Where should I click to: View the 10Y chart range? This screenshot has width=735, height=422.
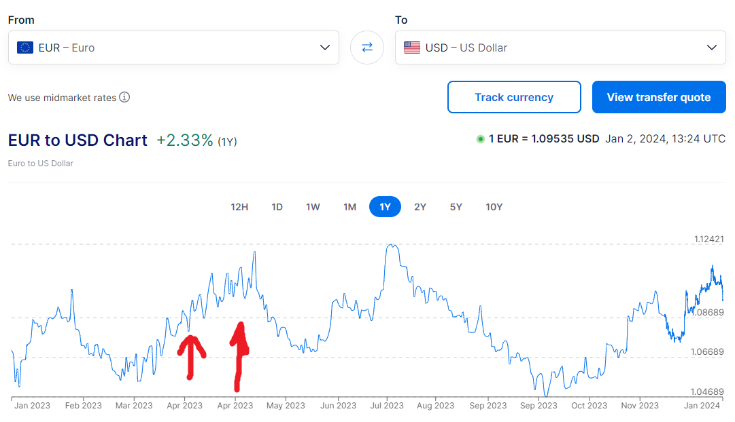pyautogui.click(x=494, y=207)
